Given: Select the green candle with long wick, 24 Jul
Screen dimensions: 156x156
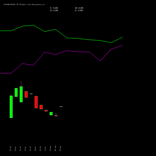Looking at the screenshot, I should pyautogui.click(x=21, y=94).
